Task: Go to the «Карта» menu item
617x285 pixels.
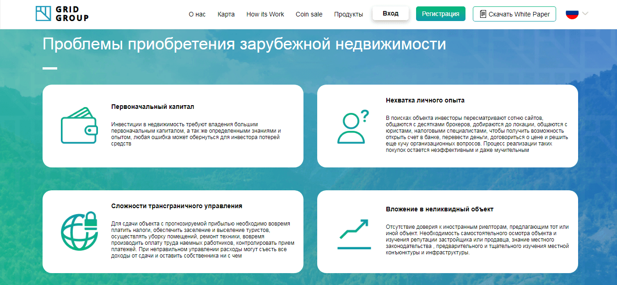Action: coord(226,14)
